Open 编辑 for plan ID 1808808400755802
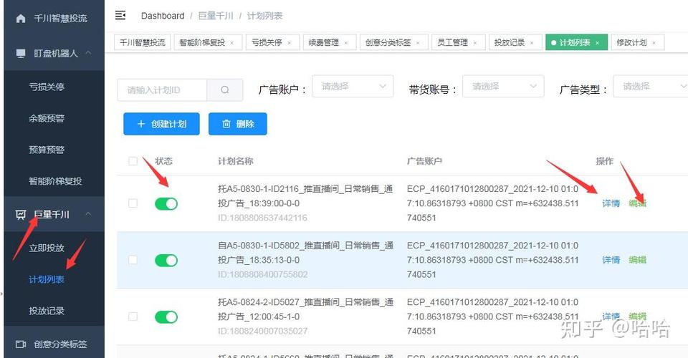 pyautogui.click(x=638, y=260)
